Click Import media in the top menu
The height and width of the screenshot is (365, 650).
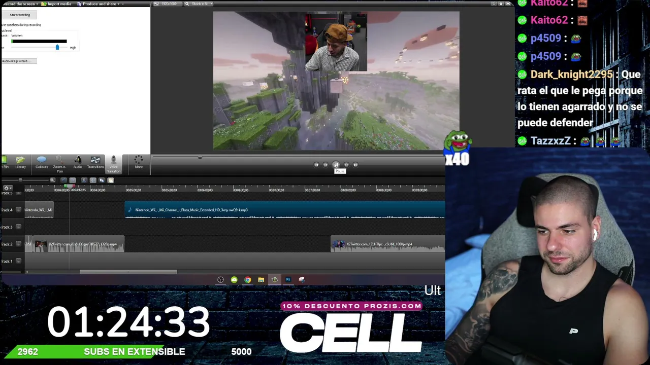coord(57,4)
